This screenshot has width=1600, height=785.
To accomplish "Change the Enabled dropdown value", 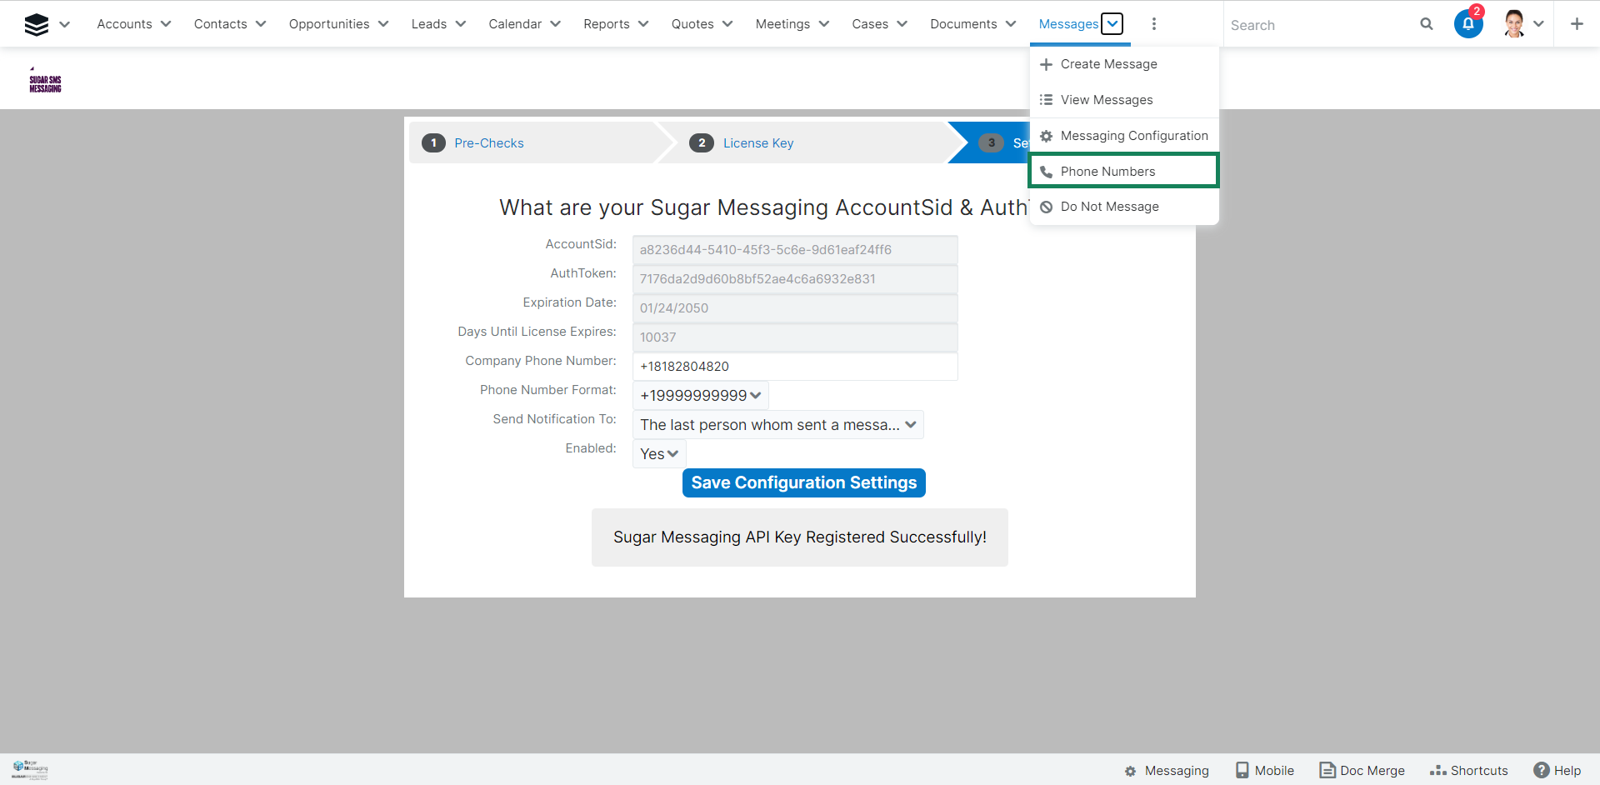I will [658, 454].
